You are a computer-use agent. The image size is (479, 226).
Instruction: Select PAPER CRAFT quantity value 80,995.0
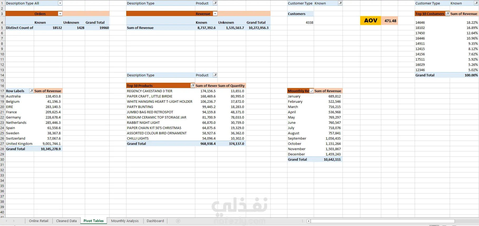pyautogui.click(x=232, y=96)
